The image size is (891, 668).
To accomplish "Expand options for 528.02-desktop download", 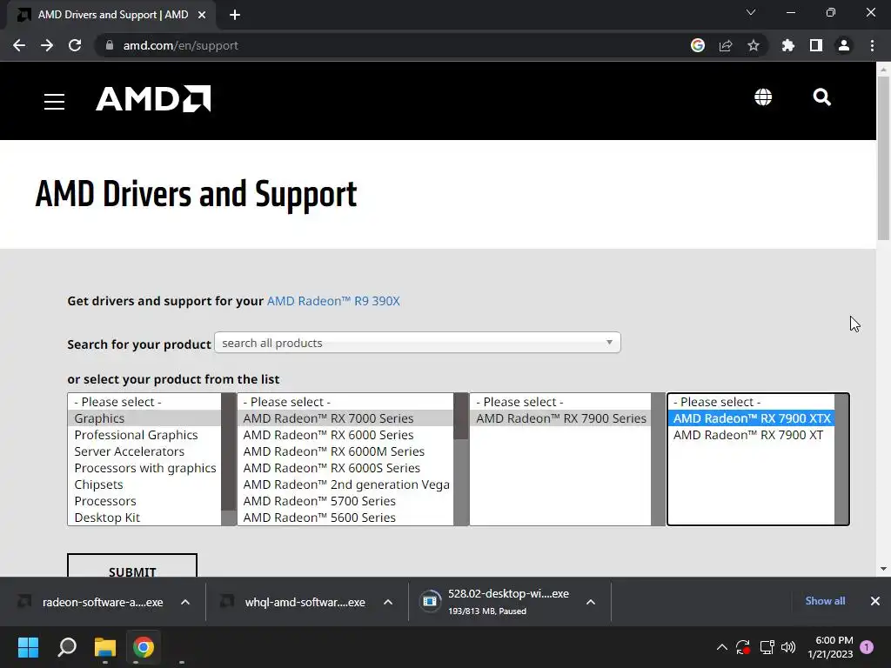I will (591, 602).
